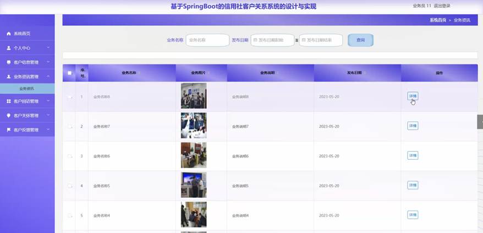Click calendar icon in end date field

pyautogui.click(x=304, y=40)
